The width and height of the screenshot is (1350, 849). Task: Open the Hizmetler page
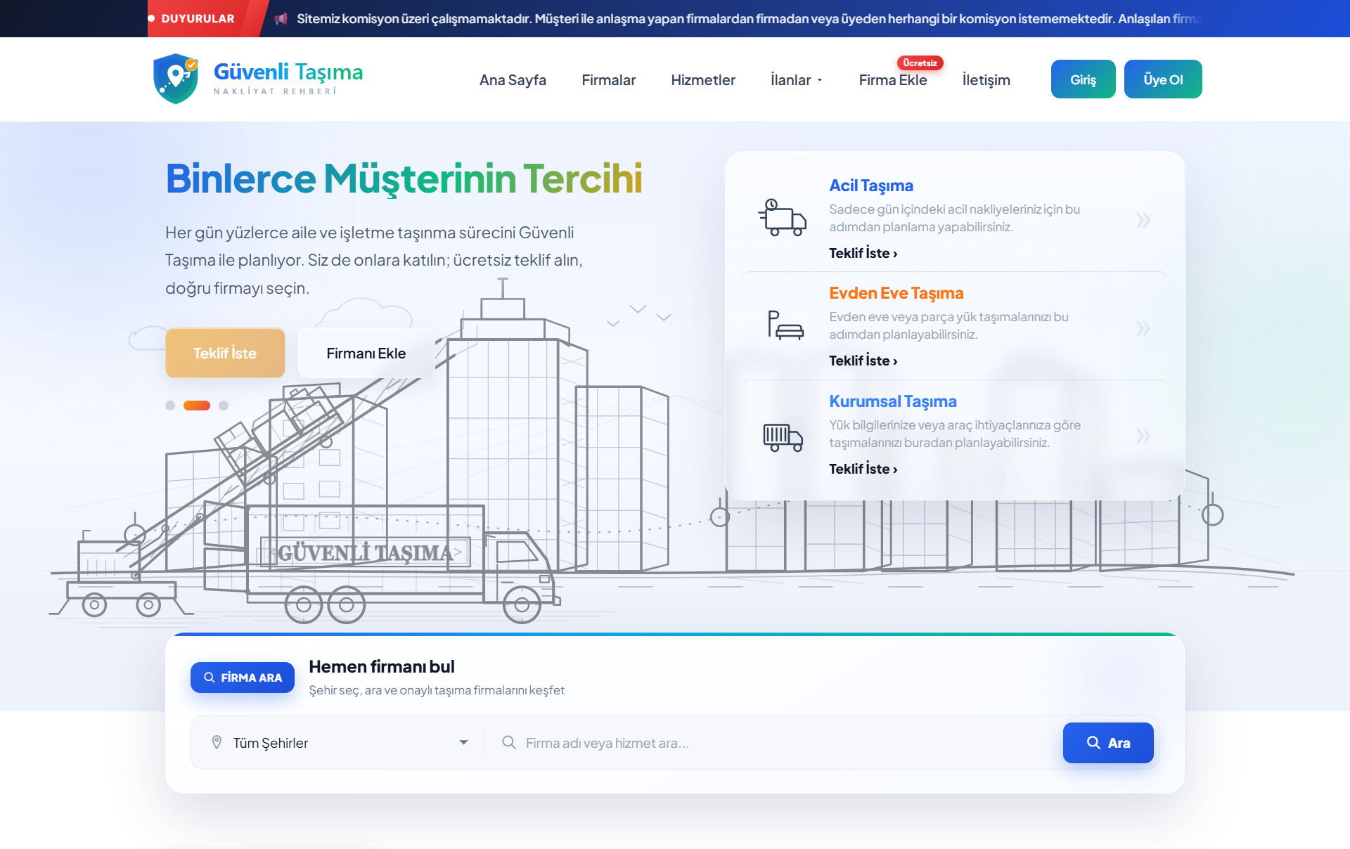click(x=703, y=80)
